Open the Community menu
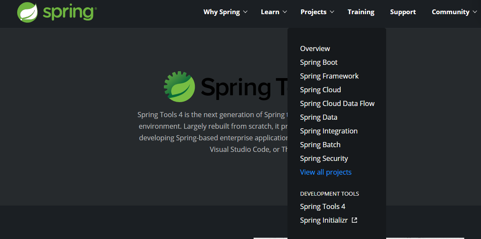 pyautogui.click(x=451, y=12)
